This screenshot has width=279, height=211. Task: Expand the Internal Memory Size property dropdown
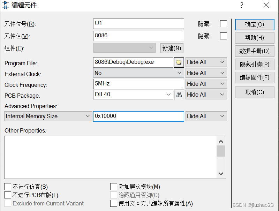tap(88, 116)
